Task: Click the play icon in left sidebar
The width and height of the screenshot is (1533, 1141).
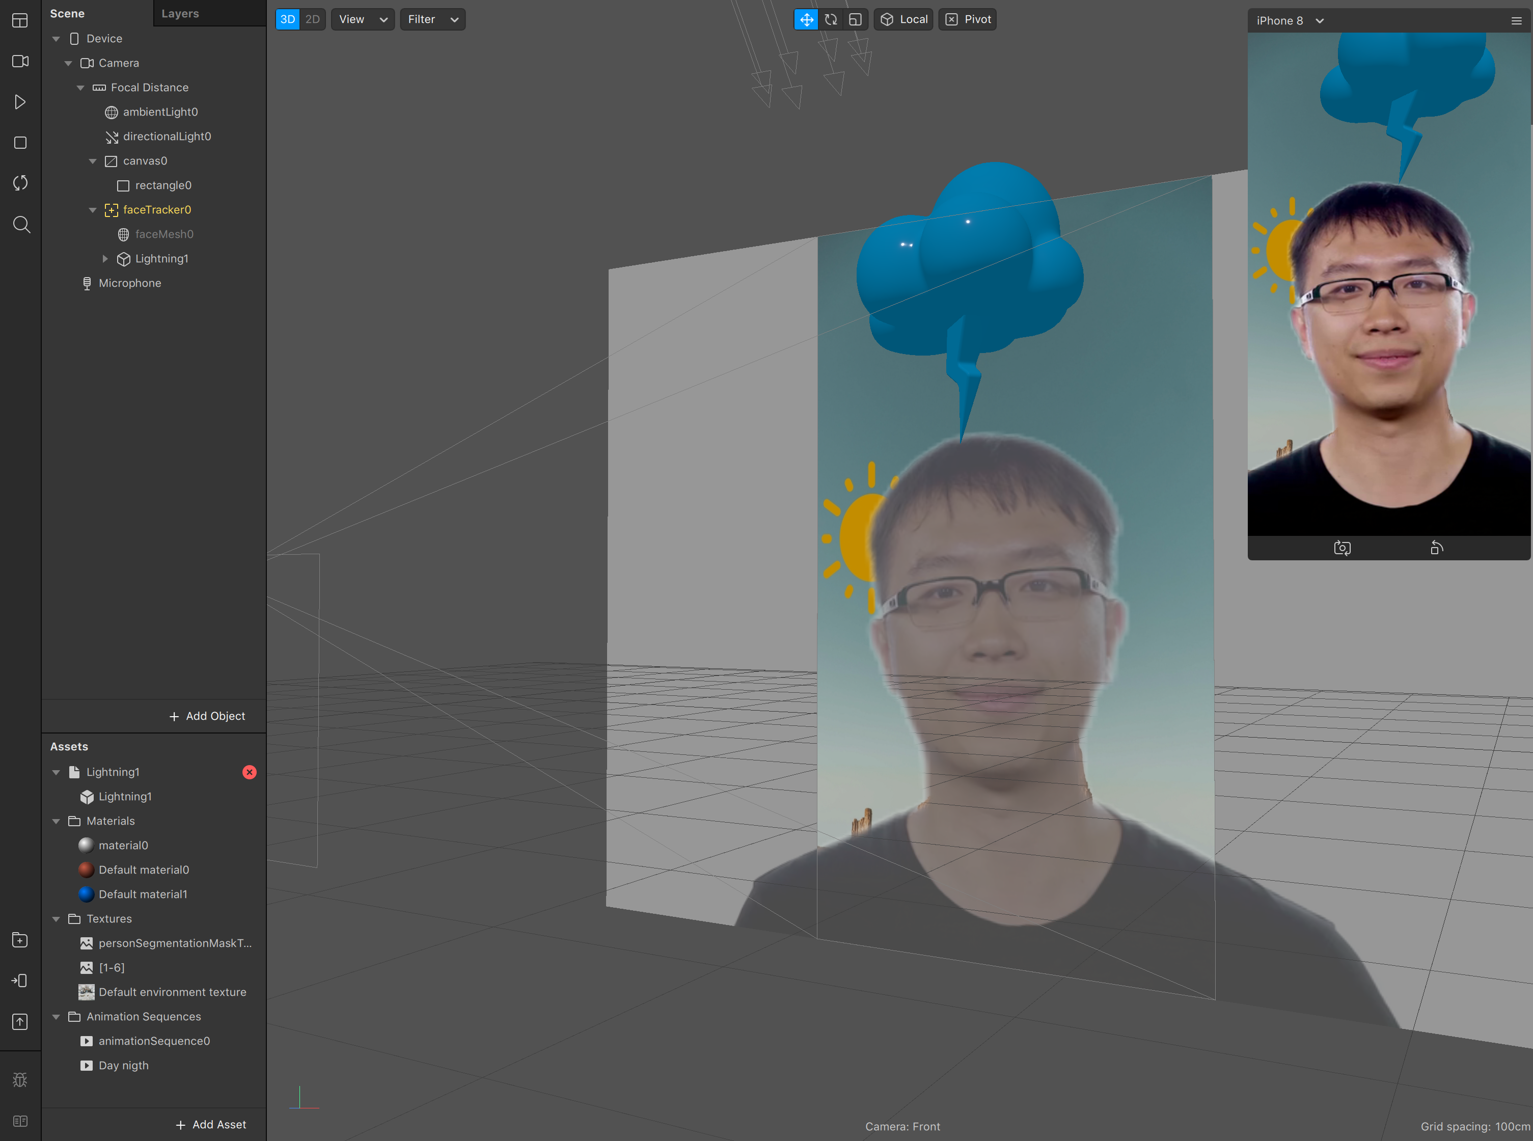Action: pos(20,102)
